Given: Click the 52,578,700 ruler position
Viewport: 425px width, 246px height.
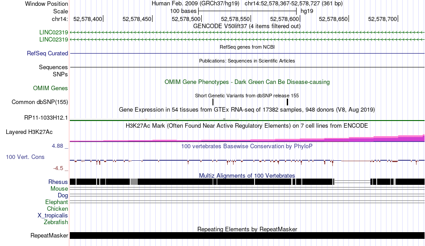Looking at the screenshot, I should point(382,19).
